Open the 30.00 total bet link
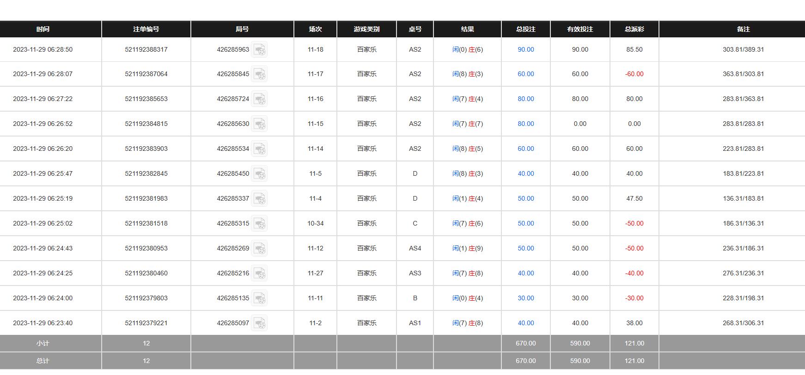 coord(525,298)
